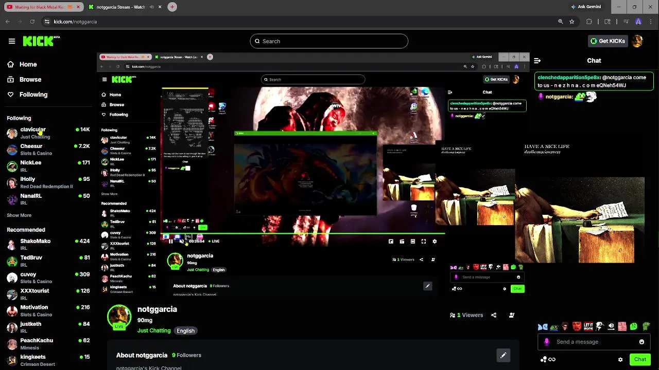The width and height of the screenshot is (659, 370).
Task: Click the green Chat send button
Action: pyautogui.click(x=640, y=360)
